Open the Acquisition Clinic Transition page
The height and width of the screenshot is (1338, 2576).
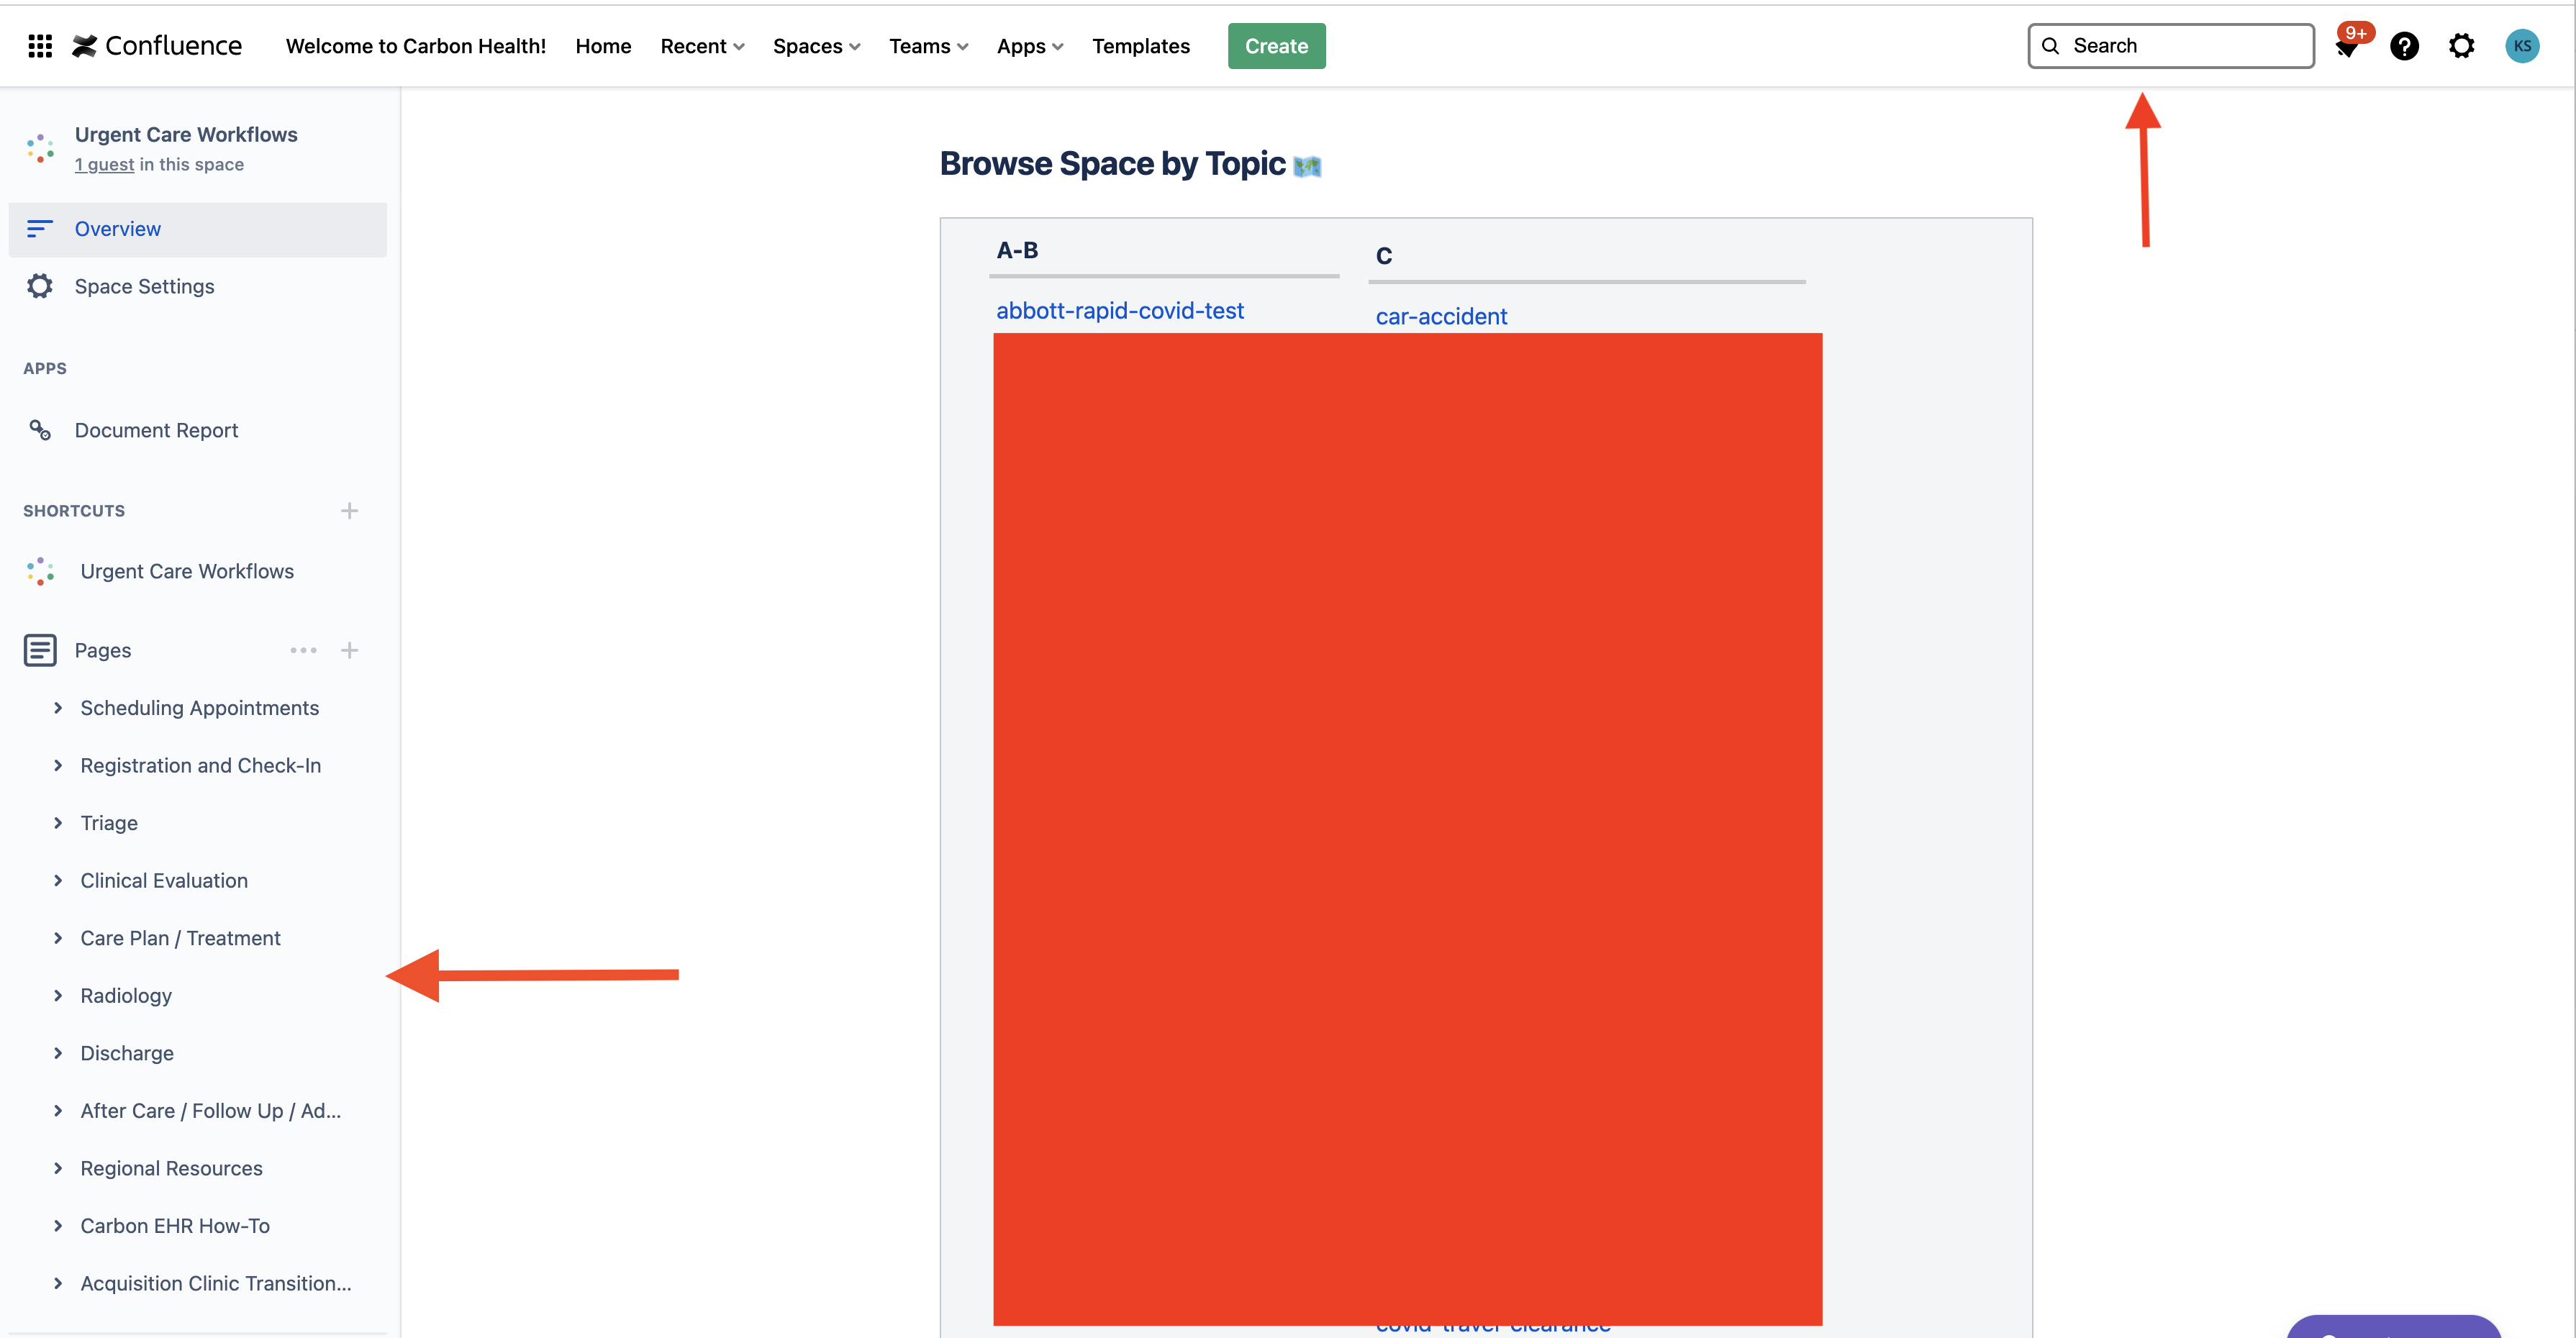tap(216, 1283)
